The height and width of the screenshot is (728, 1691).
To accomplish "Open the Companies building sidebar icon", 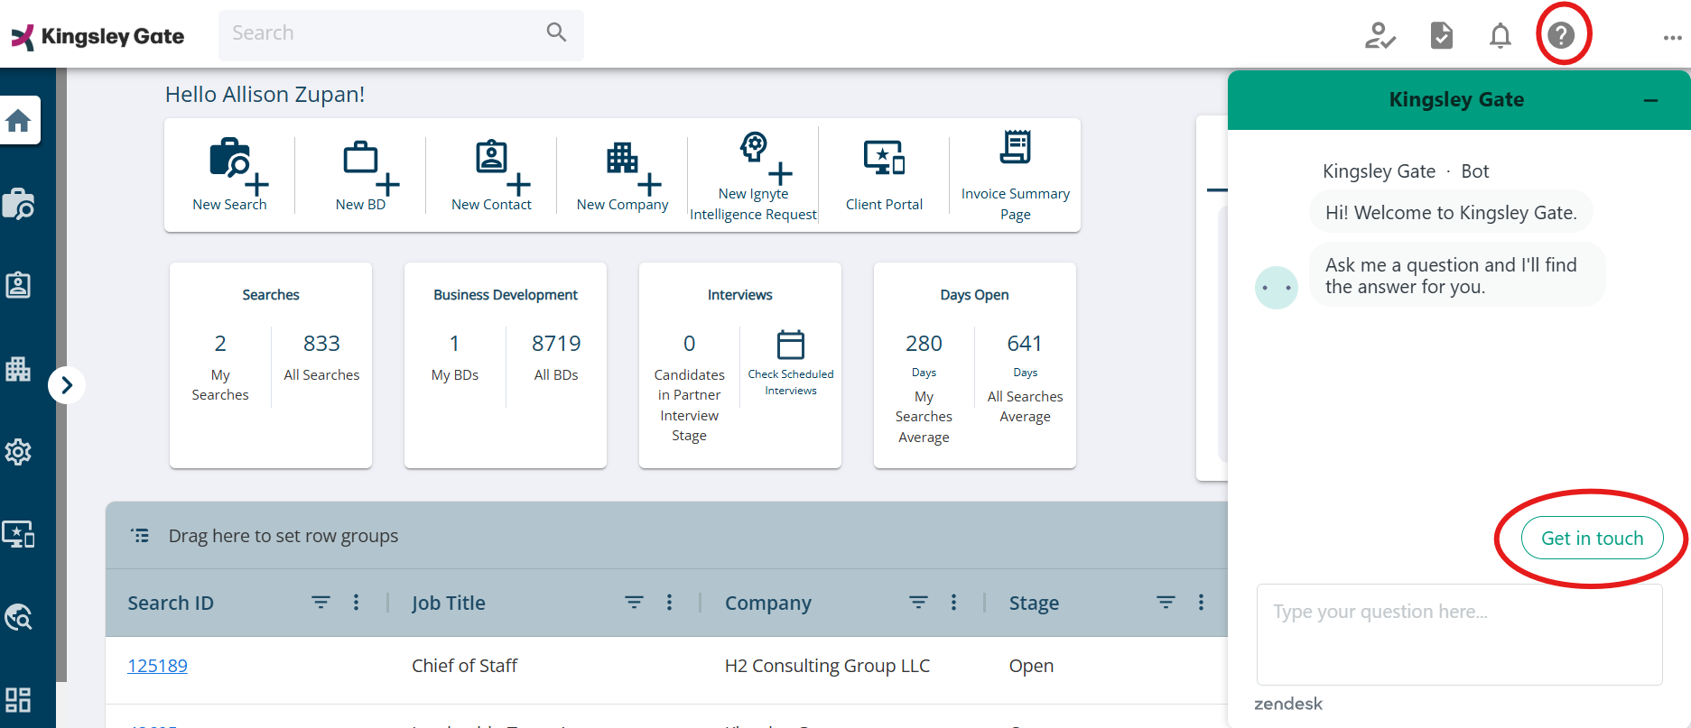I will tap(18, 368).
